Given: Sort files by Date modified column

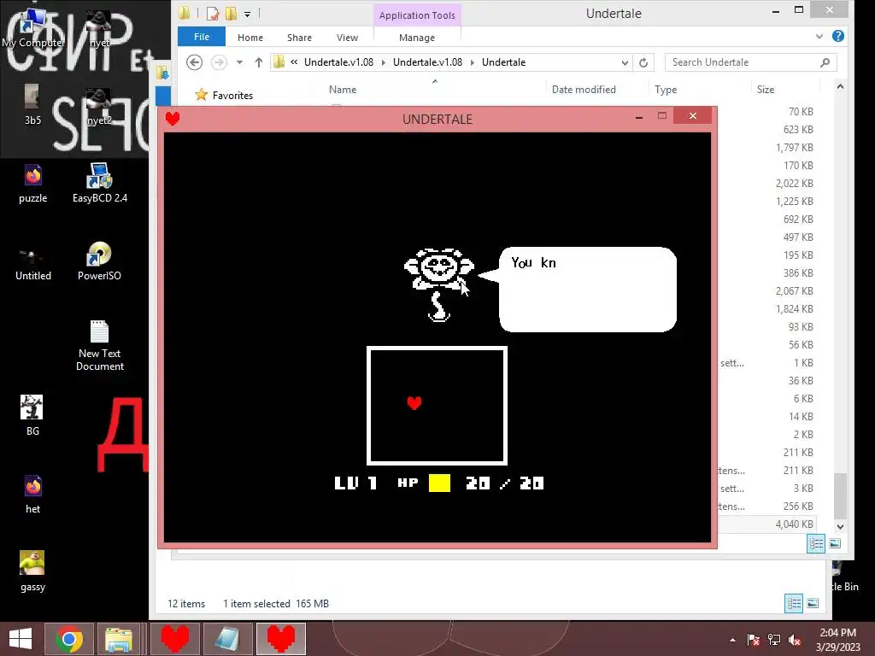Looking at the screenshot, I should [x=584, y=89].
